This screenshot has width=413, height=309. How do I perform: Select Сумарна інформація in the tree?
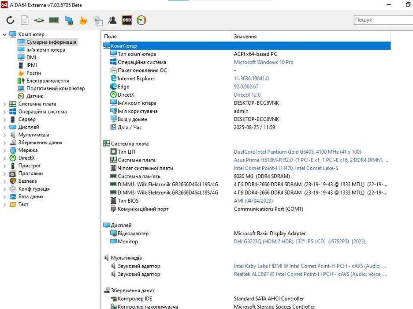(51, 42)
